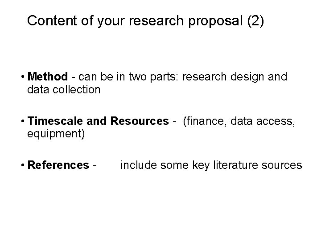Click the bold word "Resources"

tap(140, 121)
